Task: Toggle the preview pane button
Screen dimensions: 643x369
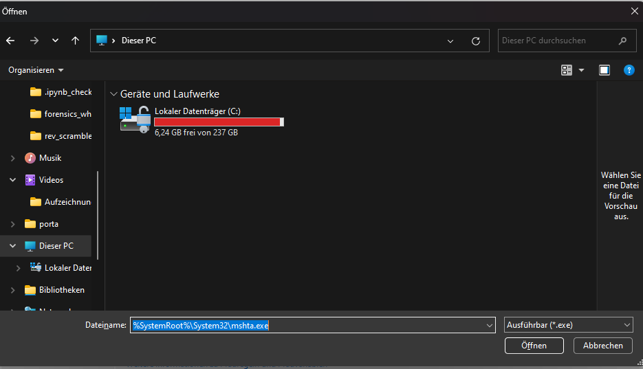Action: 604,70
